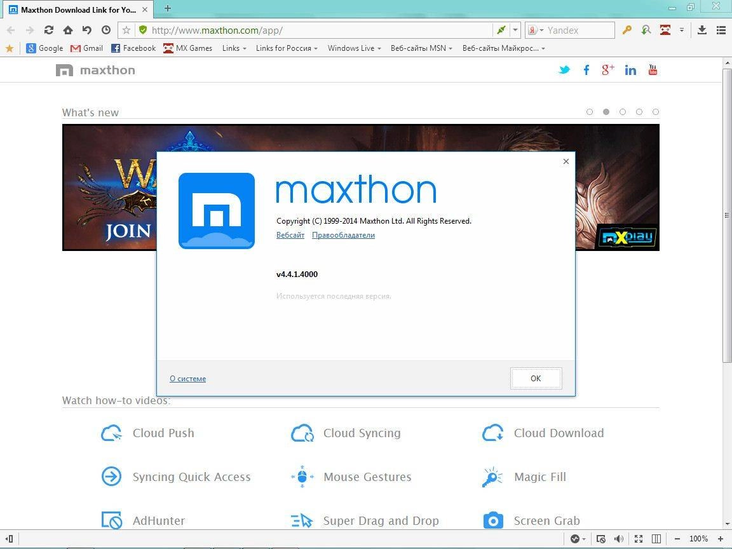This screenshot has width=732, height=549.
Task: Open the Cloud Download video link
Action: coord(543,433)
